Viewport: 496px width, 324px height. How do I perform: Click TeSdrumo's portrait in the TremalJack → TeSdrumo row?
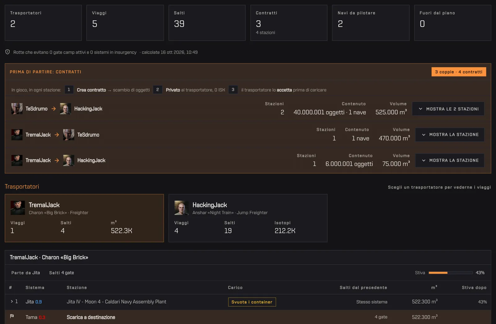[x=69, y=135]
